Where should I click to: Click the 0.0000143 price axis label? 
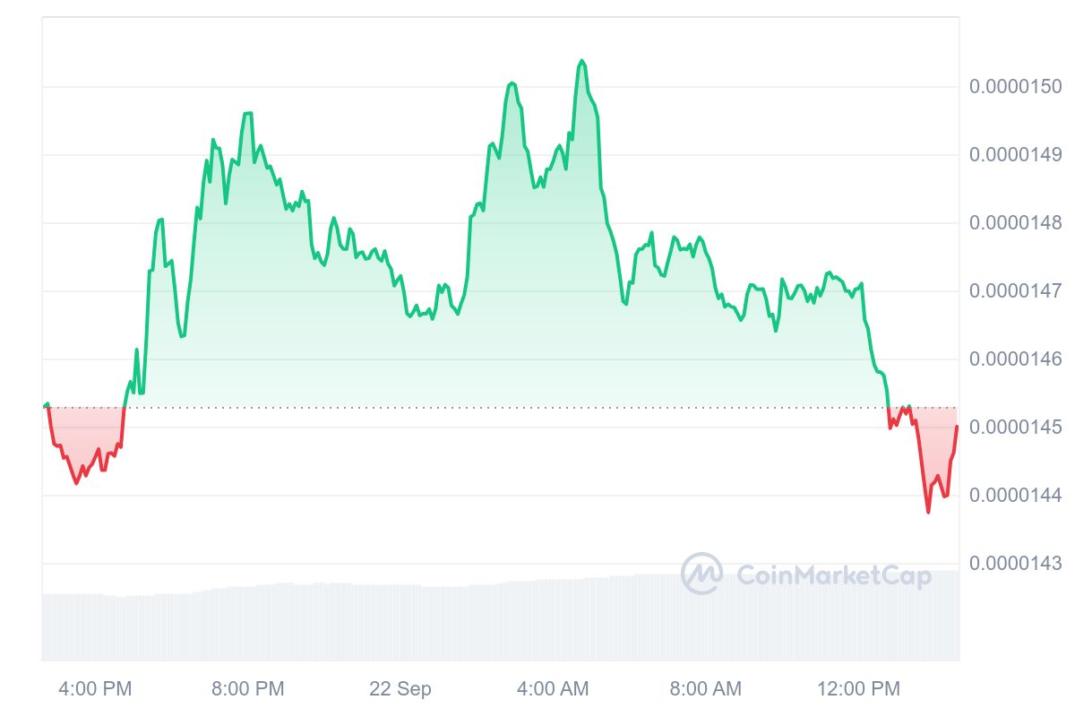1016,564
